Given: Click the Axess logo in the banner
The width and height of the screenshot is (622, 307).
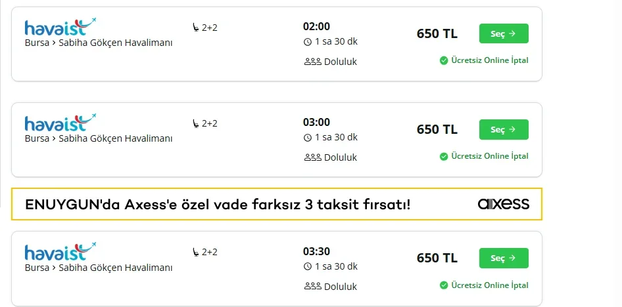Looking at the screenshot, I should coord(503,204).
